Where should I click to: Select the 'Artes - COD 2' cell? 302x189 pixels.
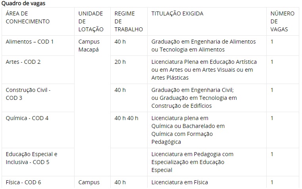point(38,70)
